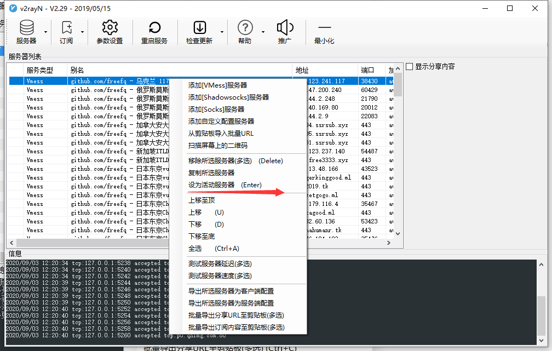Click 从剪贴板导入批量URL option
Viewport: 552px width, 351px height.
(x=222, y=133)
